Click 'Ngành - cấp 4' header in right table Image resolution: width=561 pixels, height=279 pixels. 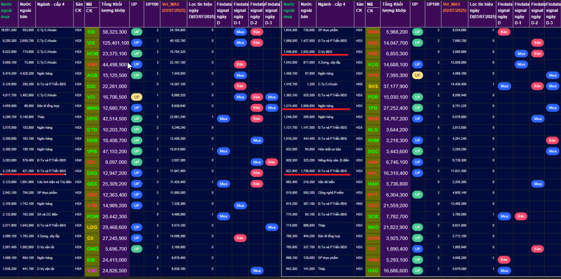point(332,4)
